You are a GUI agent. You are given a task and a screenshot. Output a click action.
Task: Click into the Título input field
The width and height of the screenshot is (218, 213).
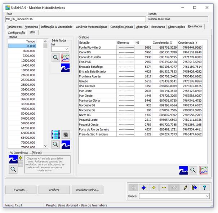(x=76, y=19)
